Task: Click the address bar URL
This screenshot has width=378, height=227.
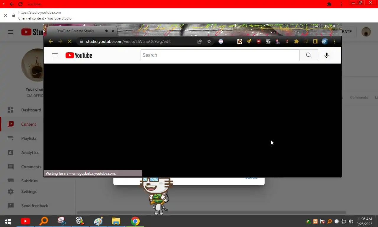Action: pos(128,41)
